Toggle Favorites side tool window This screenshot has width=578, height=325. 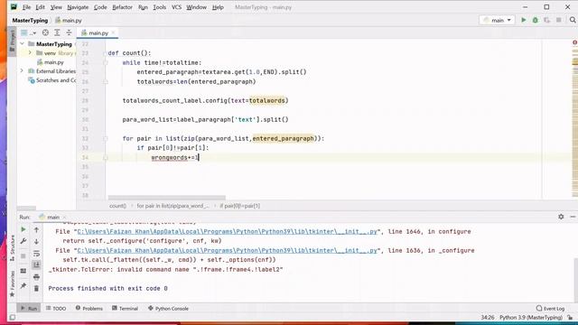point(12,284)
